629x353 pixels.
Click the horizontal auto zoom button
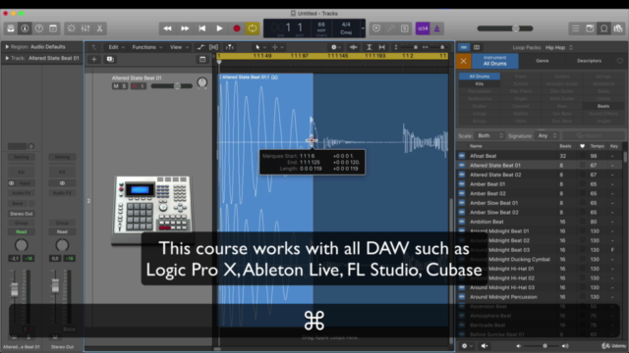382,47
